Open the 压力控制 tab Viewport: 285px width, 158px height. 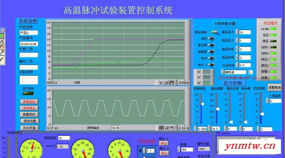(x=232, y=83)
